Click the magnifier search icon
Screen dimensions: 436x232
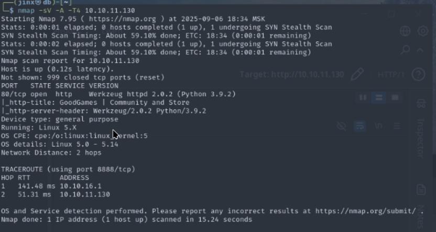(406, 50)
